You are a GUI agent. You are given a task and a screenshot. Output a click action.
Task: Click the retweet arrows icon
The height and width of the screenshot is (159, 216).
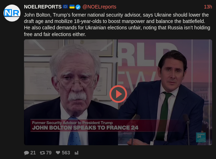42,153
